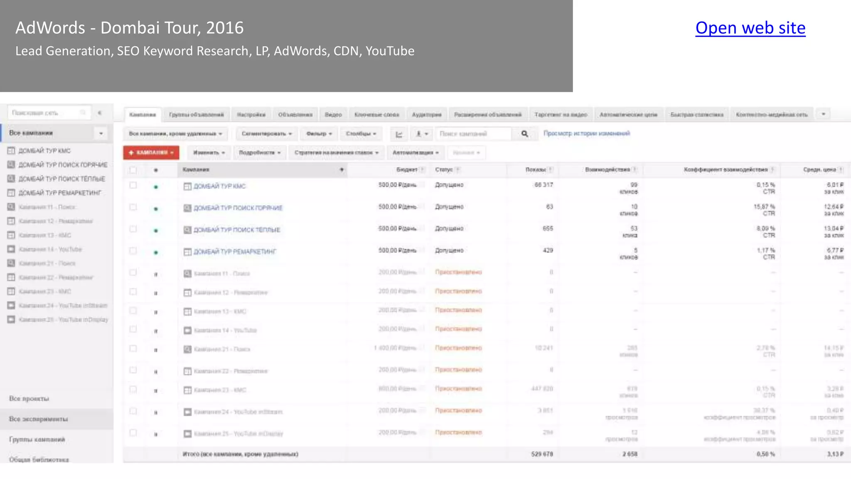Click the Взаимодействия column help icon
This screenshot has height=479, width=851.
635,170
